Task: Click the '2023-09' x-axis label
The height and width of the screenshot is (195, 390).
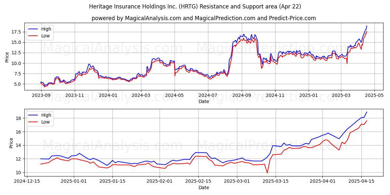Action: pos(41,96)
